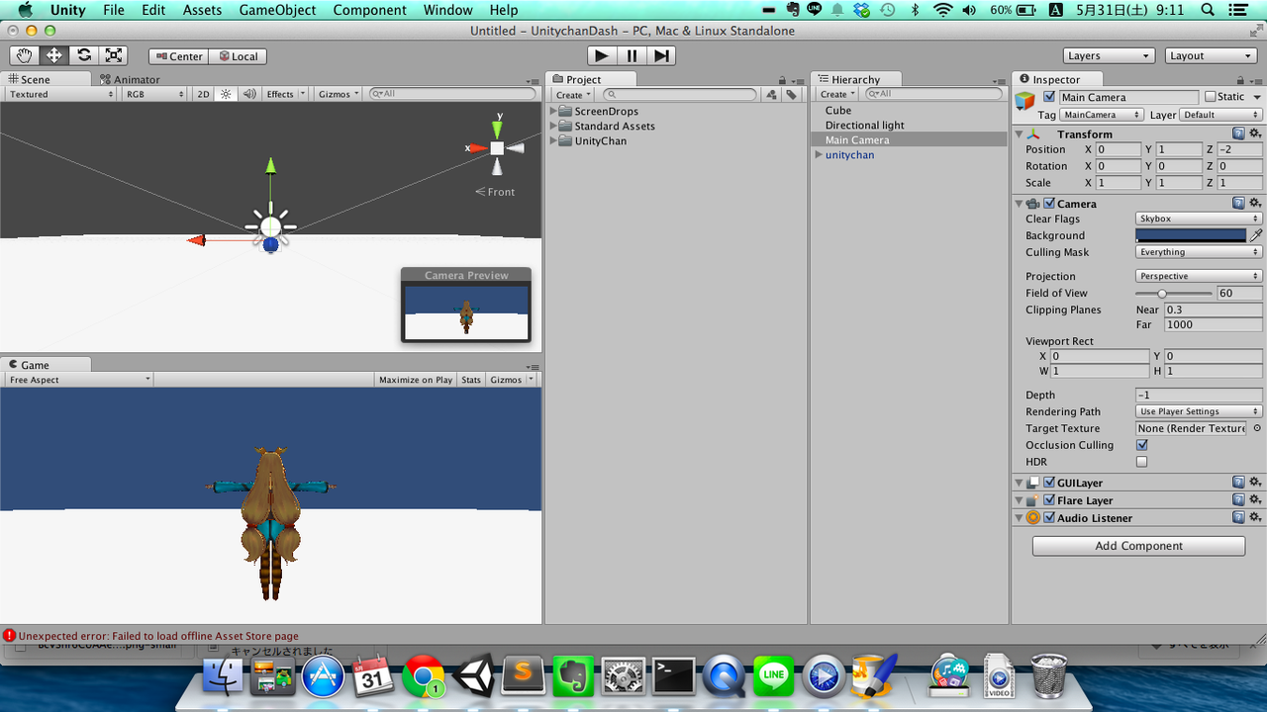Viewport: 1267px width, 712px height.
Task: Select the Move (translate) tool
Action: [x=53, y=55]
